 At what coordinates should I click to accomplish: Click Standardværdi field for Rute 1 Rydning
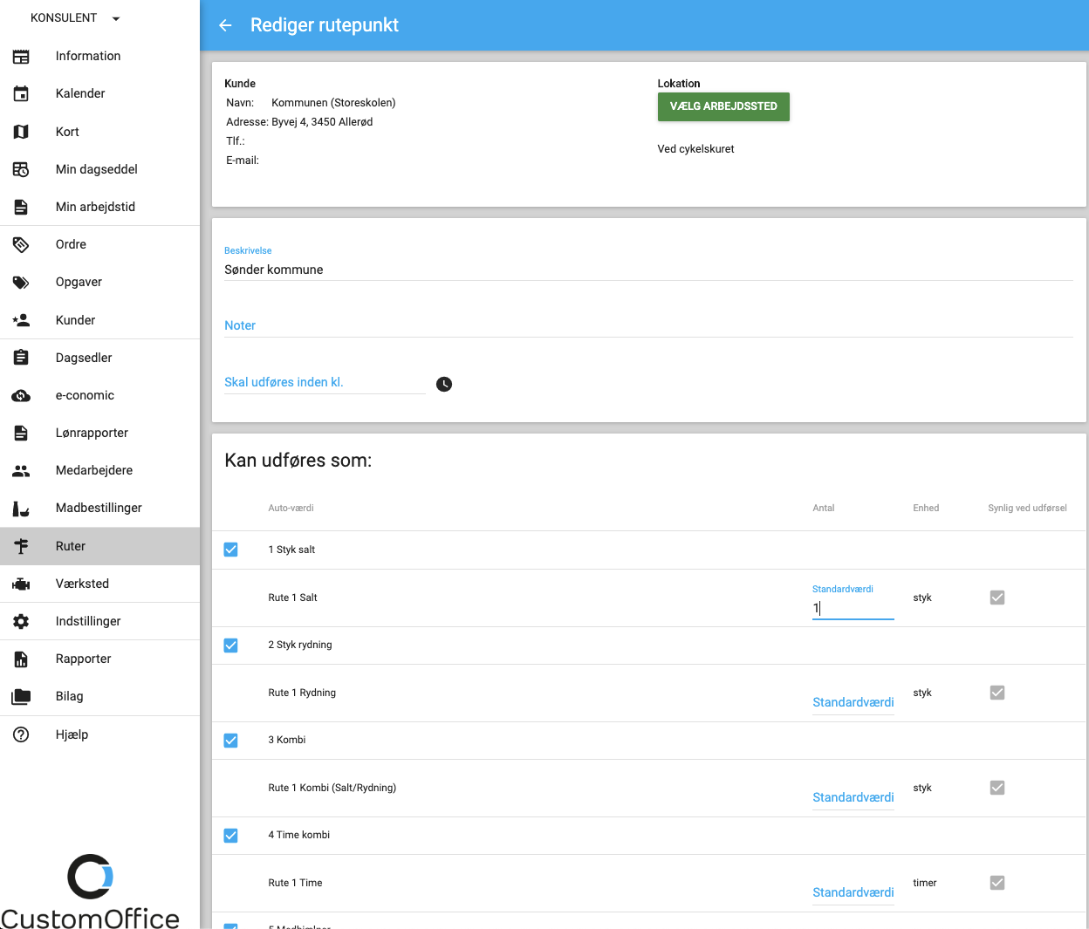(853, 703)
